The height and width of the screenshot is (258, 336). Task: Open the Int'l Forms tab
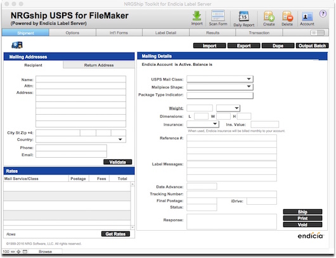pyautogui.click(x=119, y=33)
